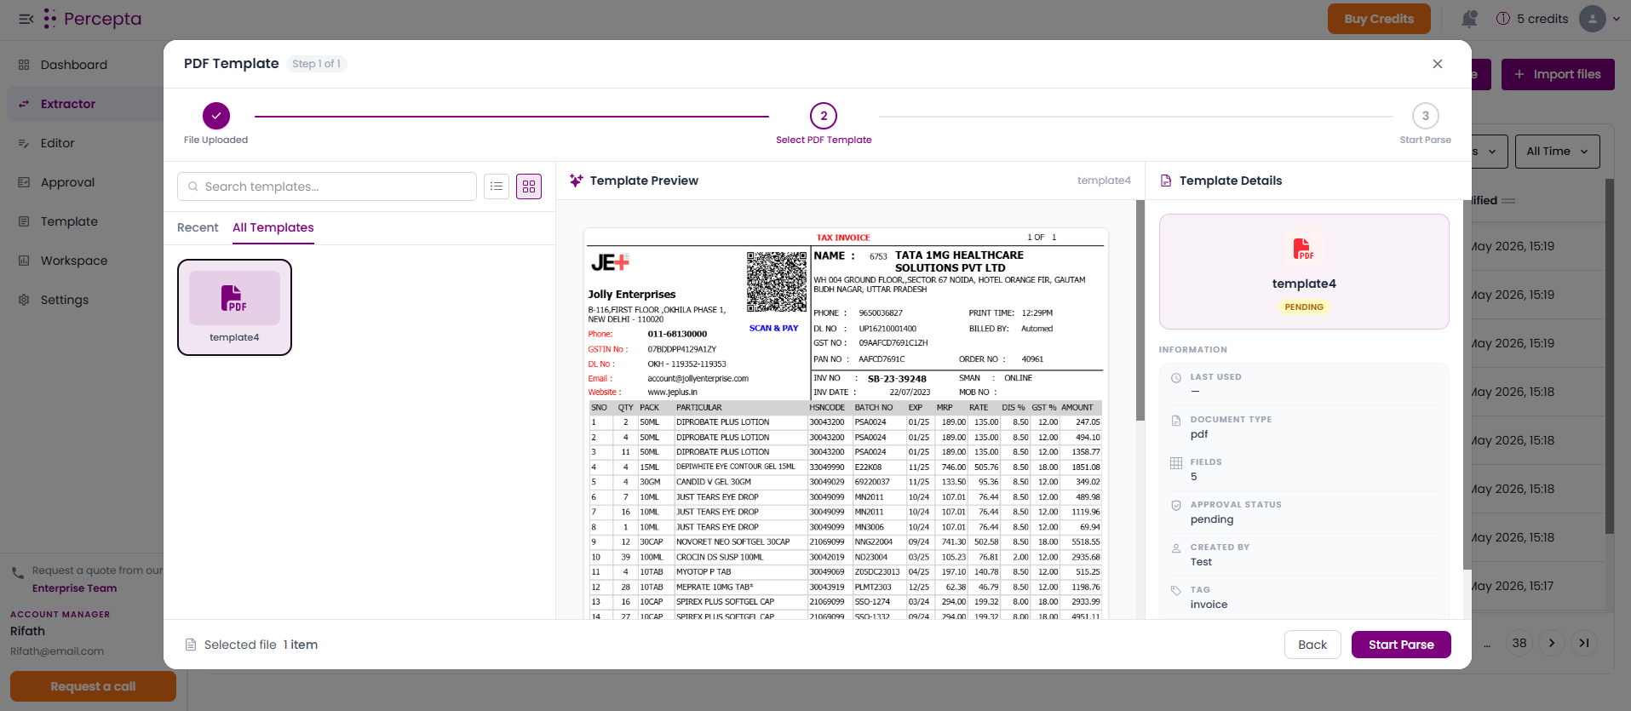
Task: Go to page 38 in the pagination
Action: click(1519, 643)
